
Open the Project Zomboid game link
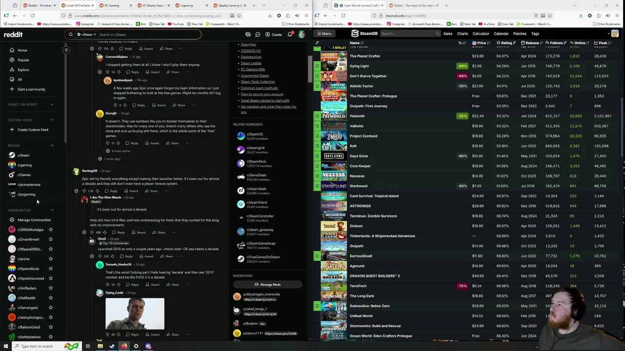tap(363, 136)
